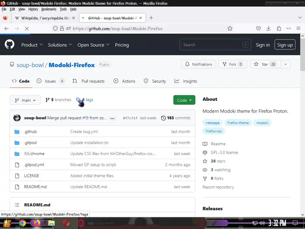This screenshot has height=229, width=305.
Task: Click the browser URL address bar
Action: coord(142,29)
